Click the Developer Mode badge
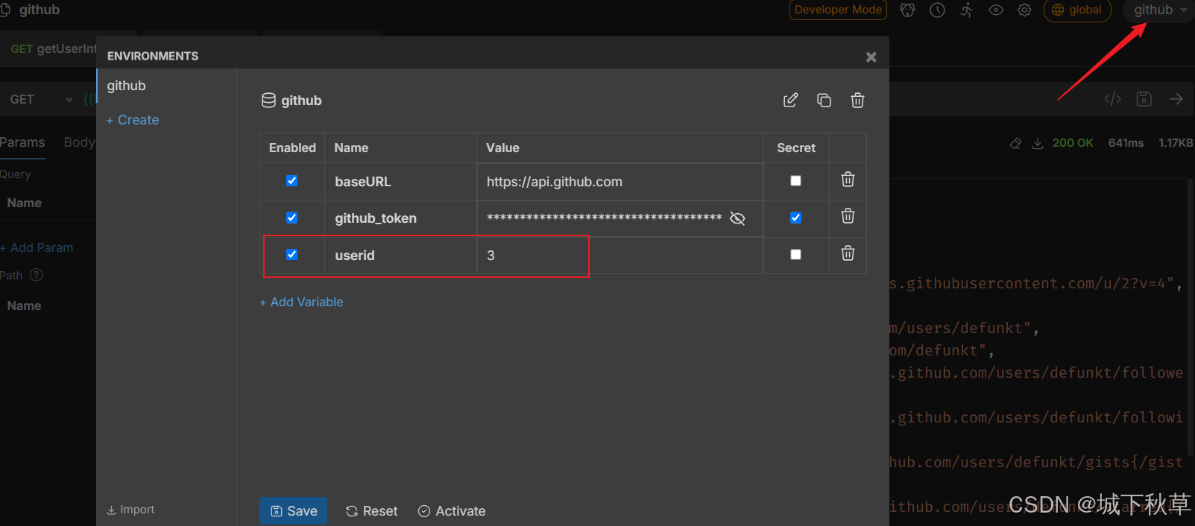The height and width of the screenshot is (526, 1195). (838, 10)
